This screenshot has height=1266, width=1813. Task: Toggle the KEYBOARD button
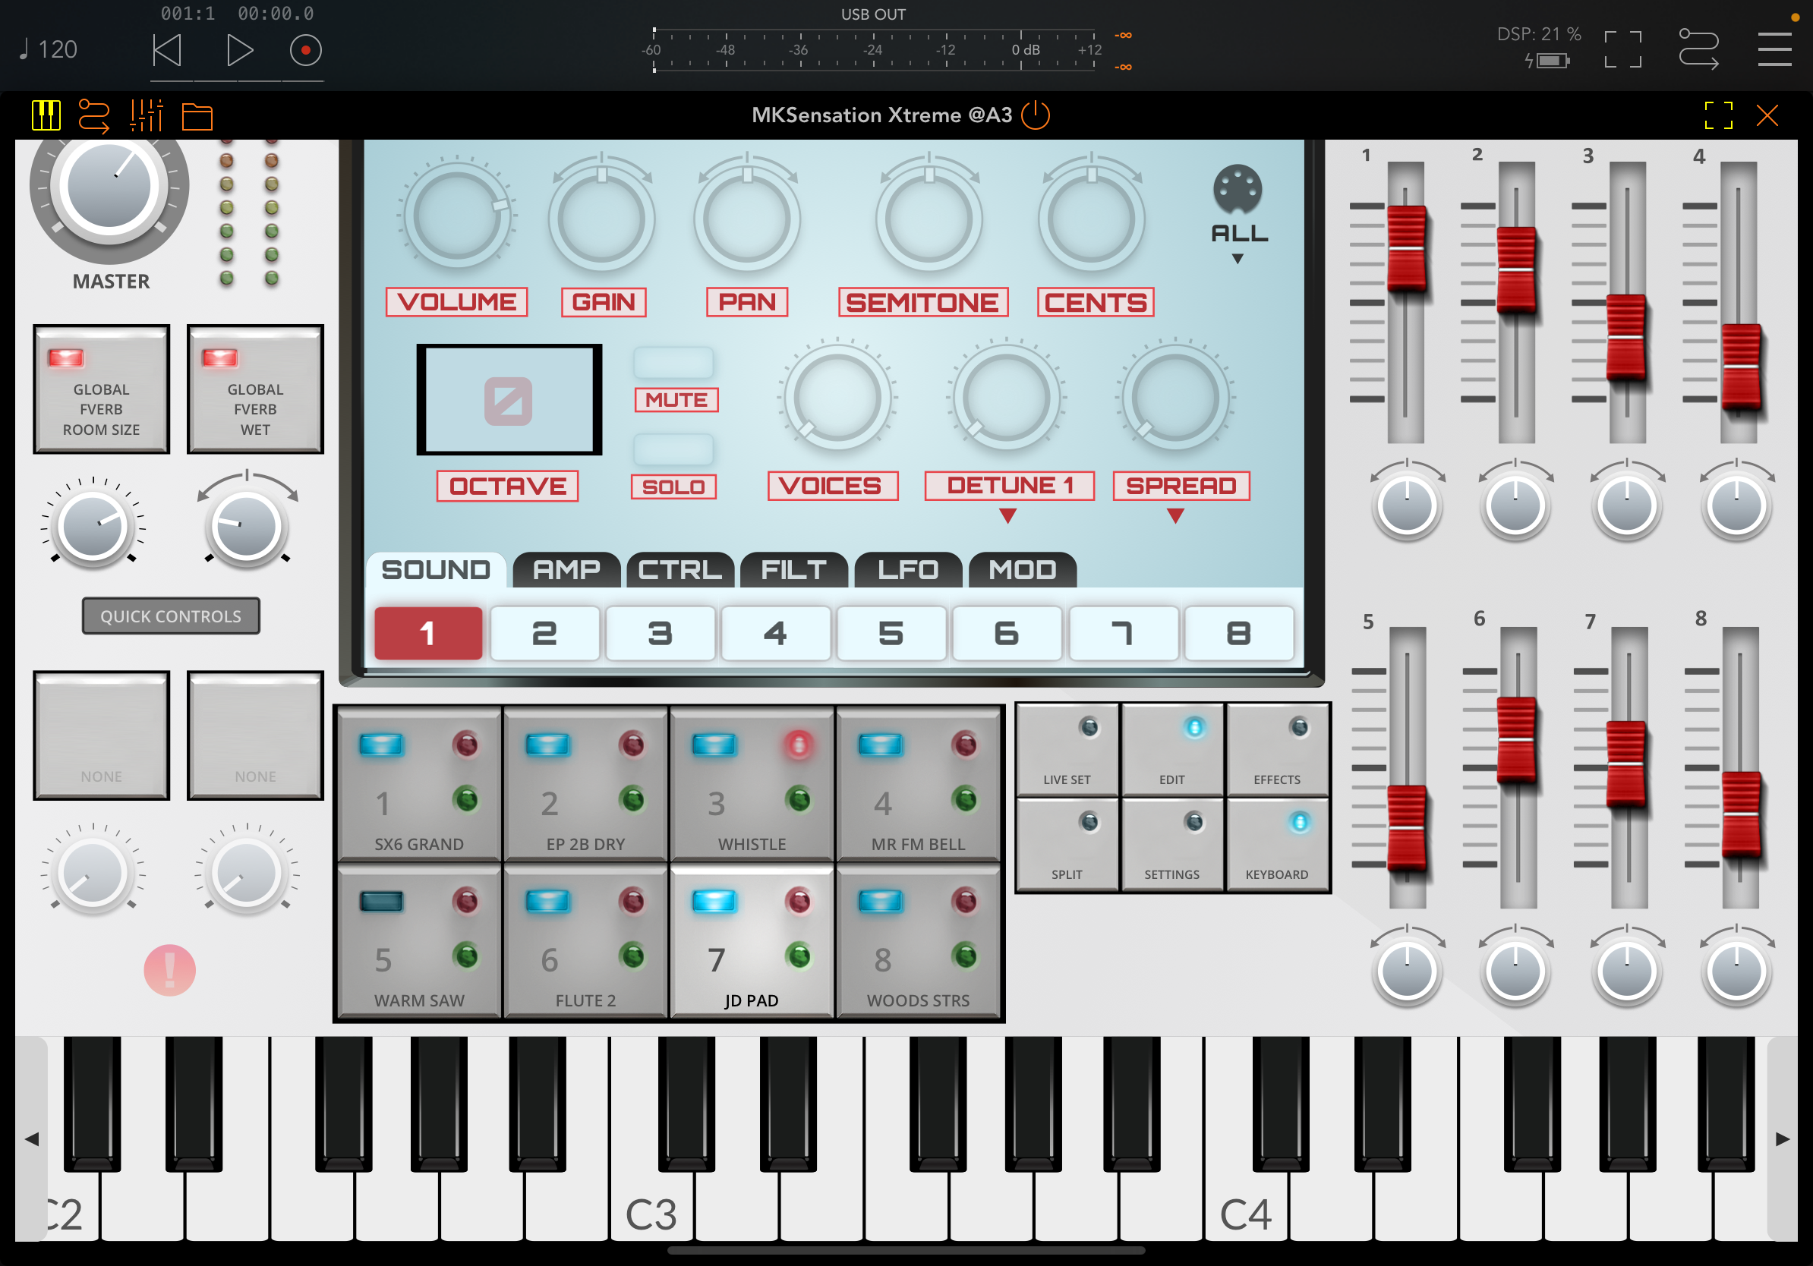click(x=1277, y=845)
